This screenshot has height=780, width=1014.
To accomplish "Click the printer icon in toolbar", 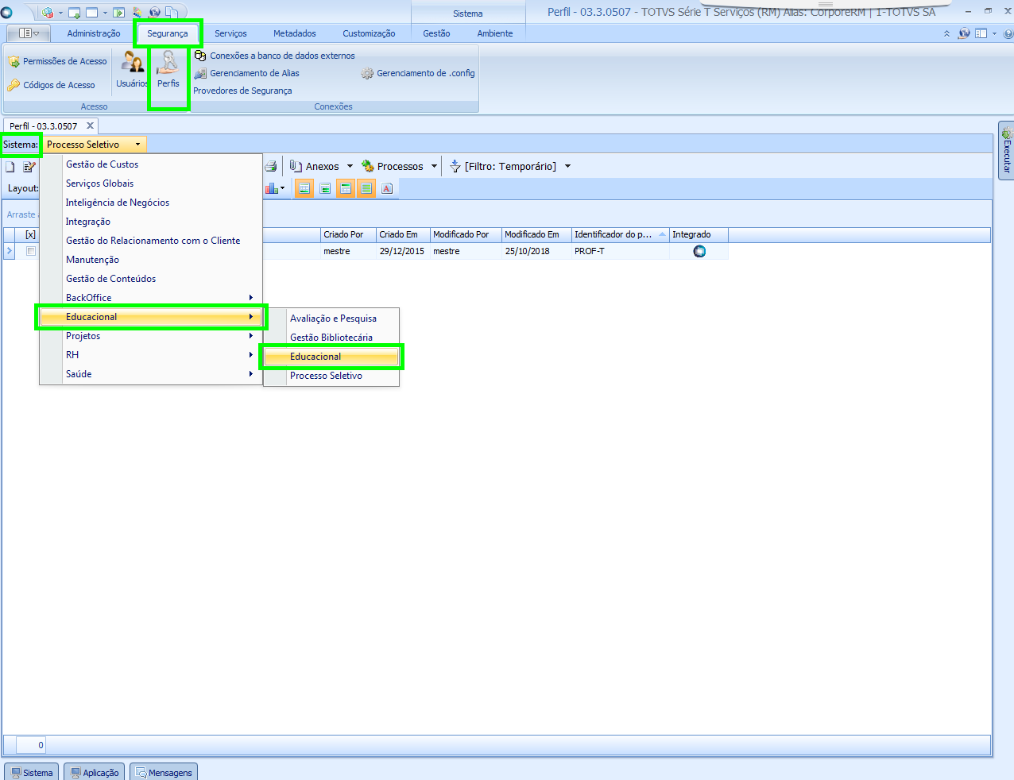I will 271,166.
